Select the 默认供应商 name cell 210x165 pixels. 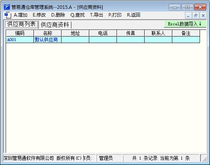[x=48, y=40]
